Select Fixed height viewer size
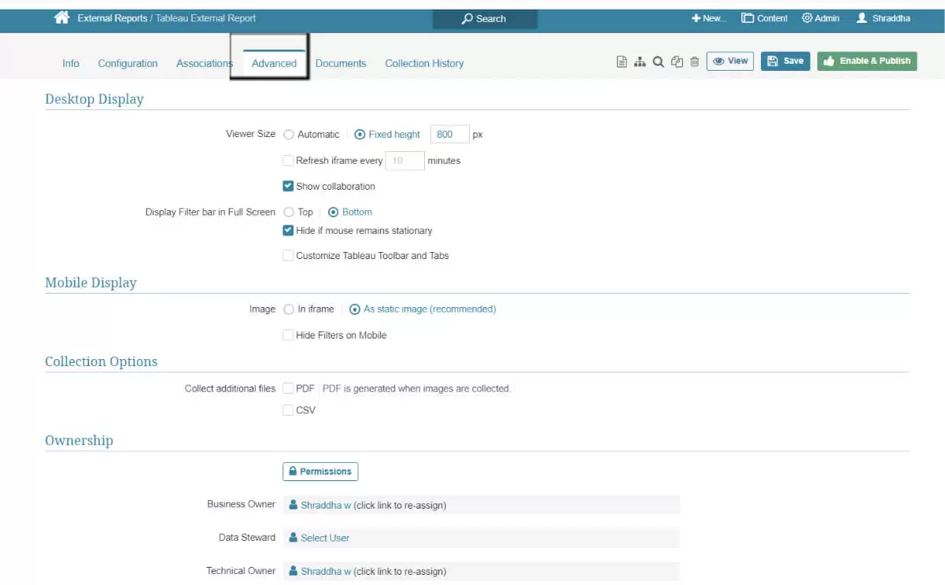This screenshot has height=585, width=945. point(360,135)
